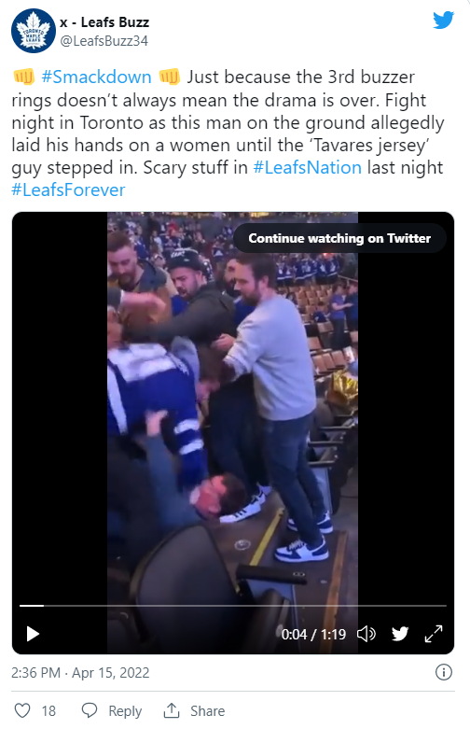Click the video frame of the fight
Screen dimensions: 470x729
[233, 409]
